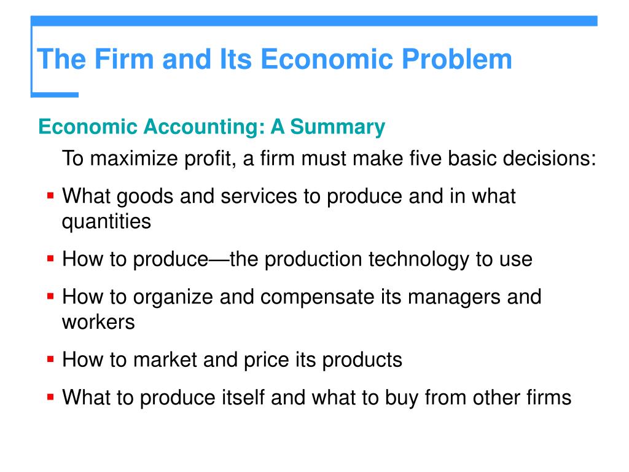Click the short blue bar under the title

click(x=55, y=95)
